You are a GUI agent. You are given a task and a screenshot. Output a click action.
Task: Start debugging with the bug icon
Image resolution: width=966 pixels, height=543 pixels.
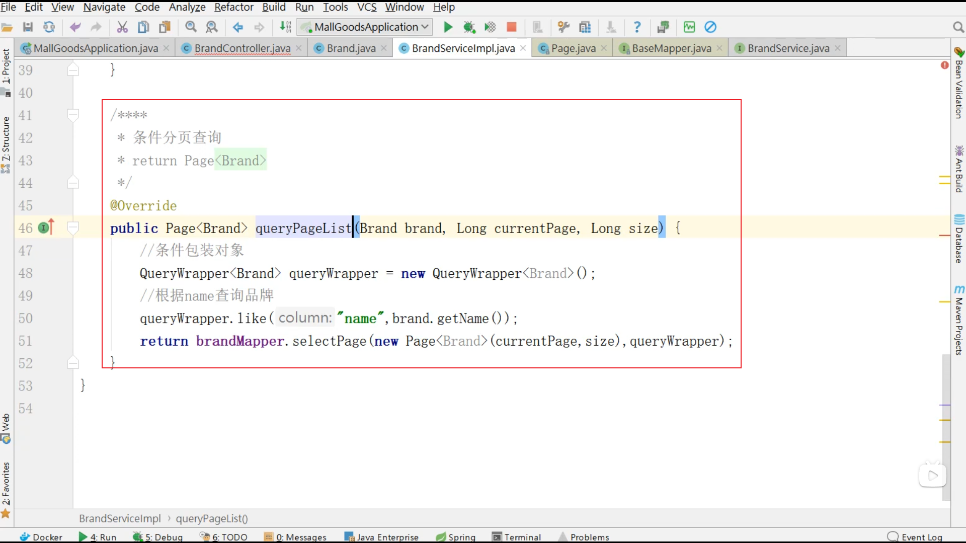tap(469, 27)
